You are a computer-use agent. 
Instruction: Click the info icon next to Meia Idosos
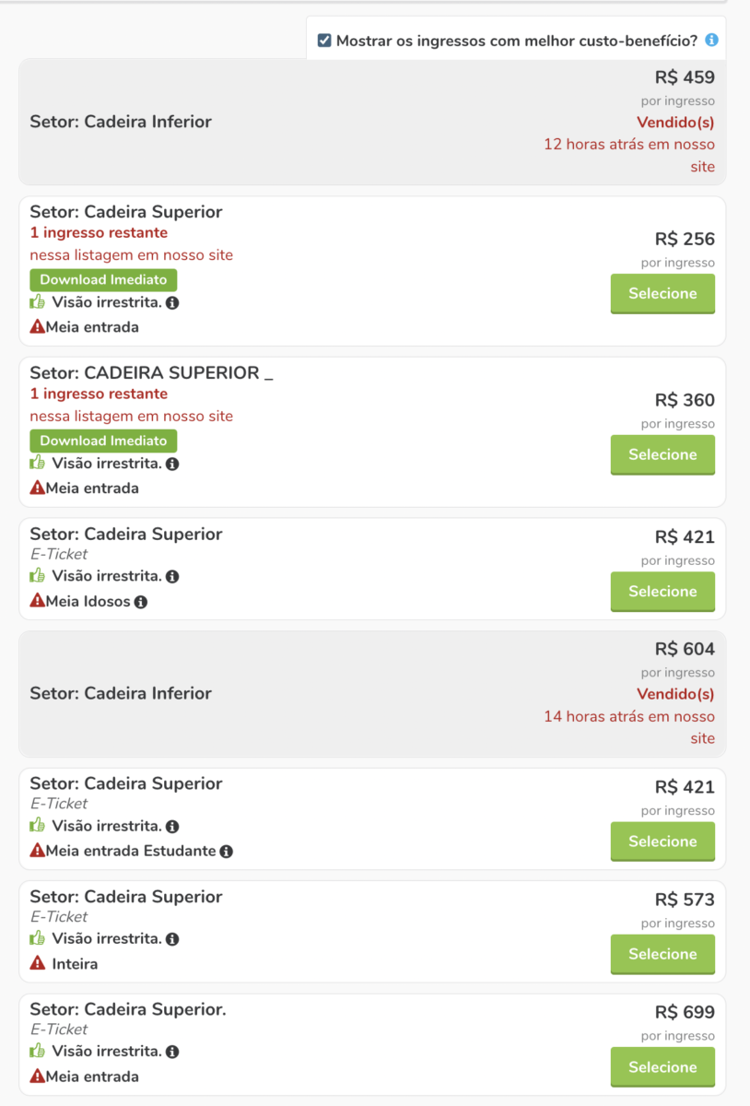(141, 602)
